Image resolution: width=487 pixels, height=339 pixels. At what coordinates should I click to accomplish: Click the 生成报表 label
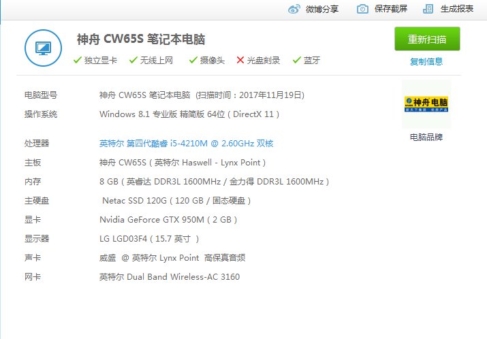point(457,9)
